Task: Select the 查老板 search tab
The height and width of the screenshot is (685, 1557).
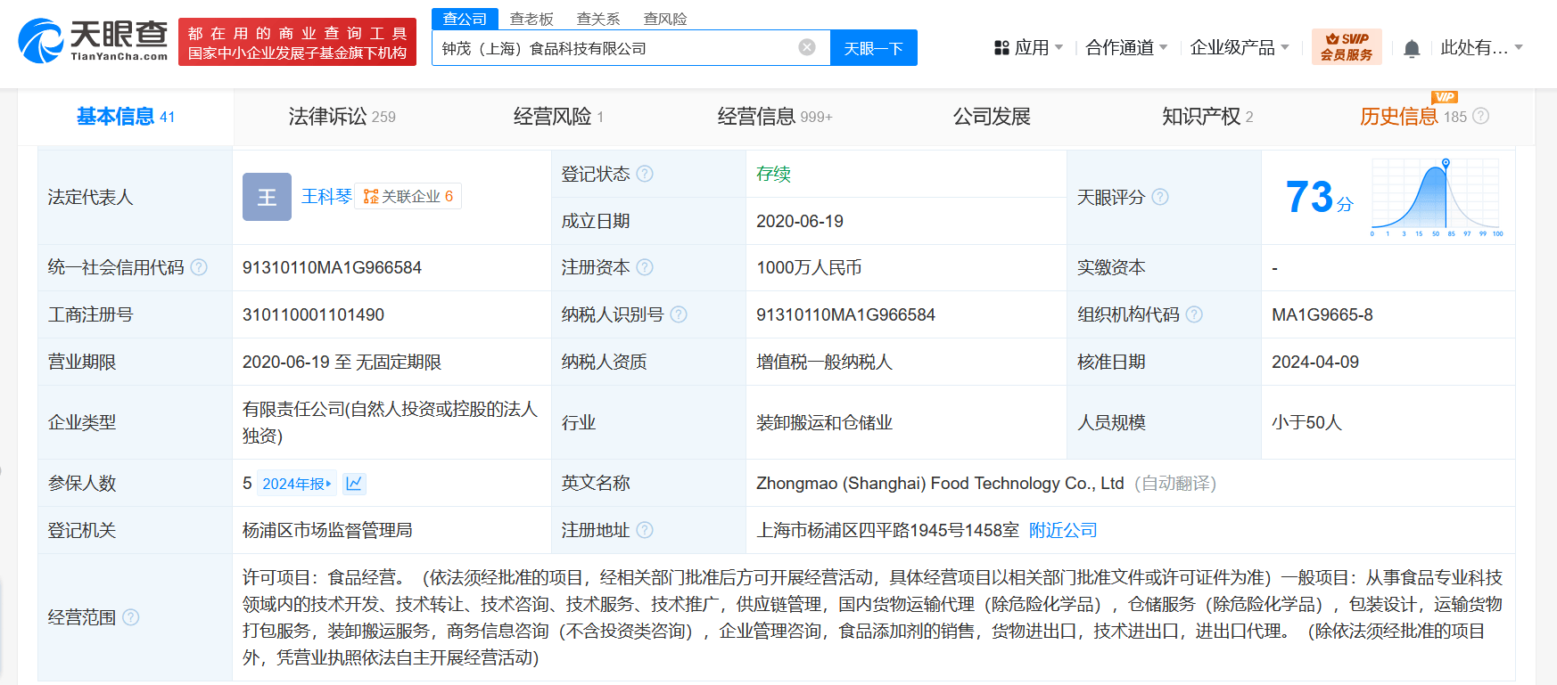Action: (531, 19)
